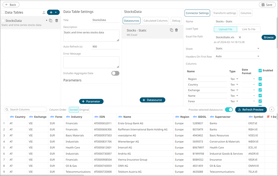Uncheck Enabled for Exchange column
The image size is (278, 176).
(260, 90)
